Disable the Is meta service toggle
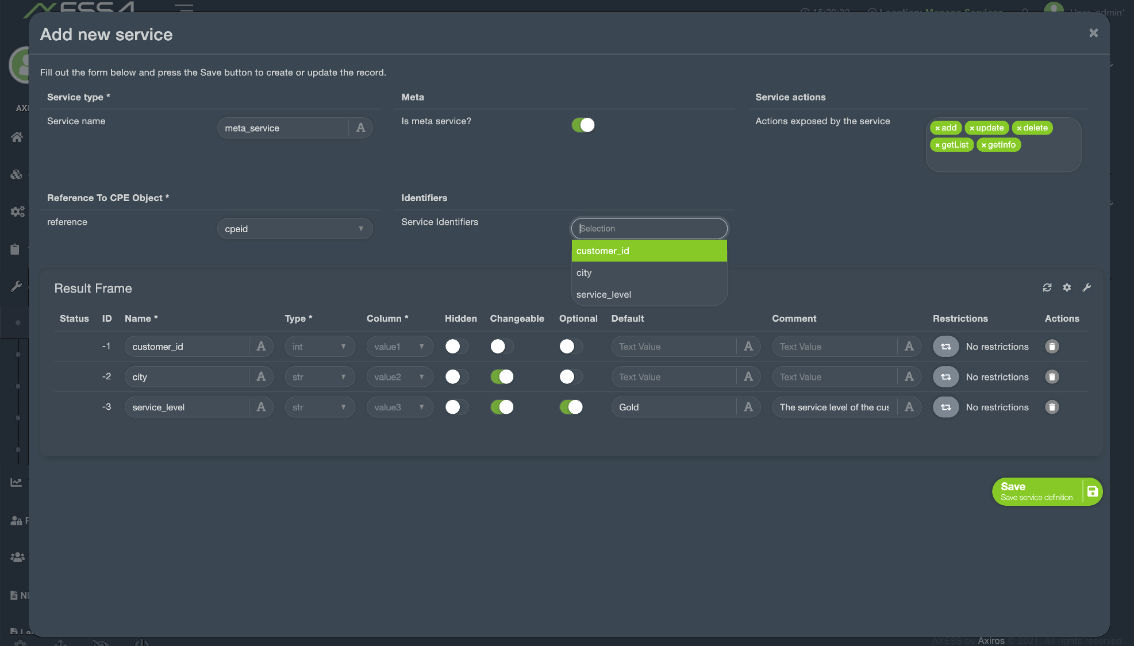This screenshot has height=646, width=1134. click(583, 124)
